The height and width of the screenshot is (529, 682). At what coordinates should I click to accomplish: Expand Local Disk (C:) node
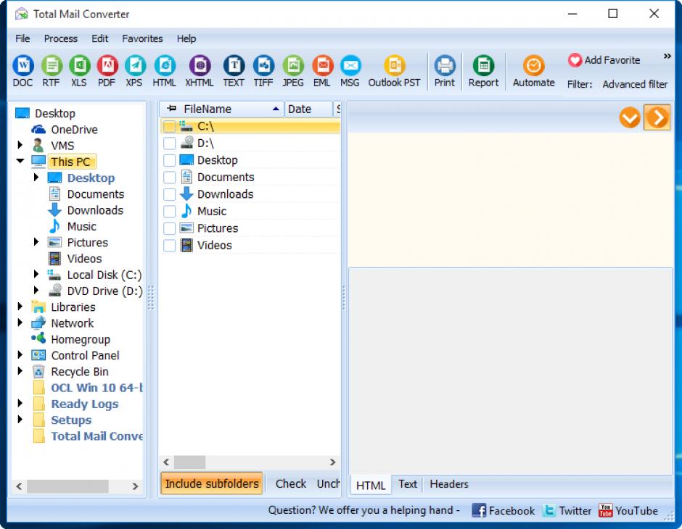pyautogui.click(x=36, y=274)
